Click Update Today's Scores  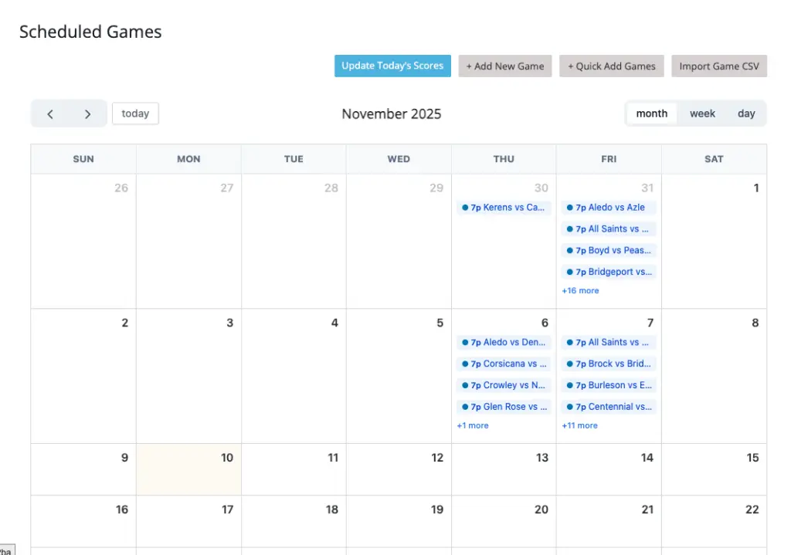[x=392, y=66]
